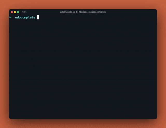This screenshot has width=166, height=128.
Task: Click the ado@MacBook-3 hostname in the window title
Action: click(68, 12)
